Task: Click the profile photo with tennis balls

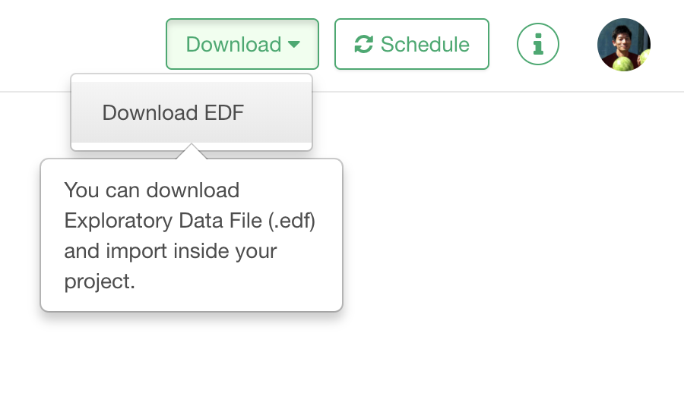Action: pyautogui.click(x=624, y=45)
